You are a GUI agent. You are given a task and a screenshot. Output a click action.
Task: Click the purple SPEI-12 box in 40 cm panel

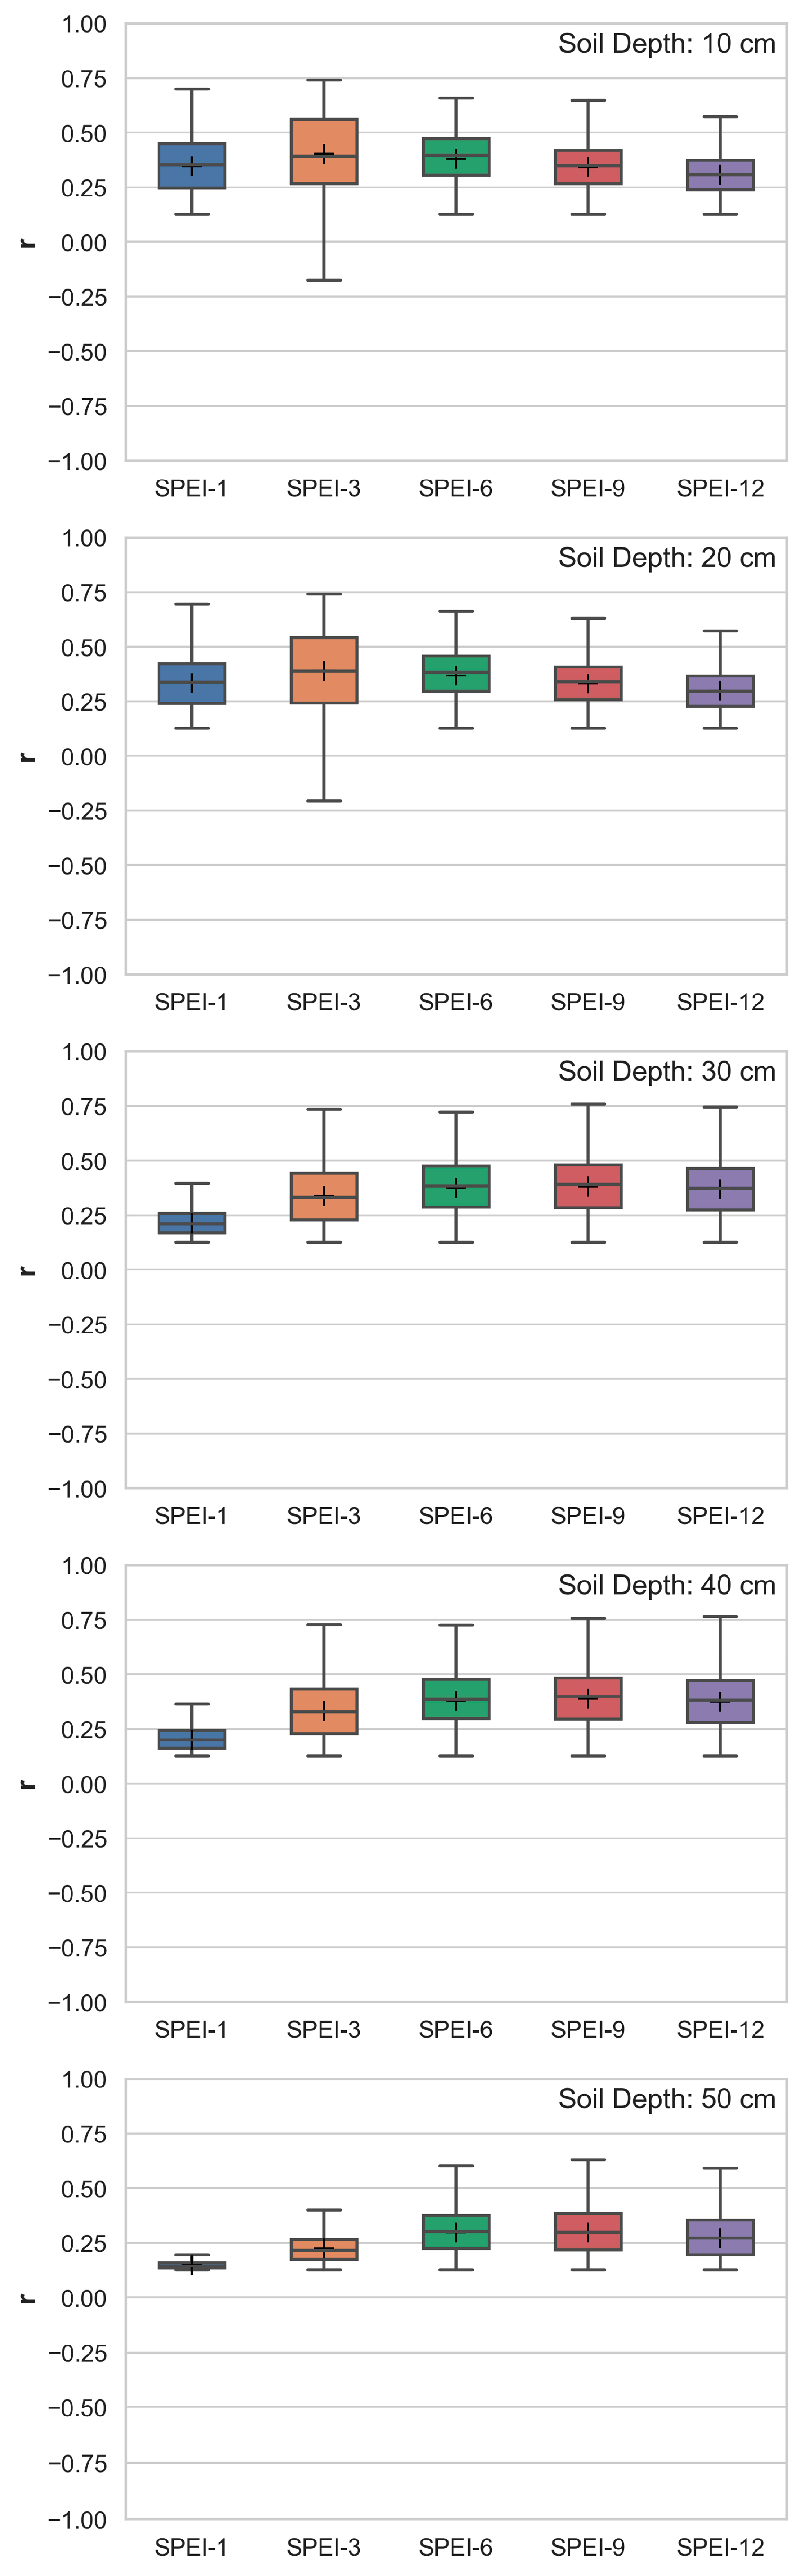(x=720, y=1701)
